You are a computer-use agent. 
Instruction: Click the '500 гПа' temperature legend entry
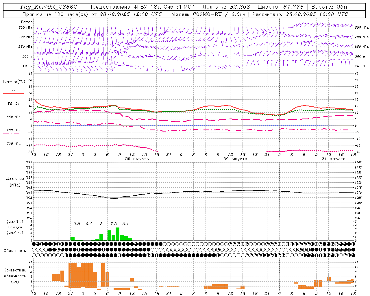tap(14, 144)
